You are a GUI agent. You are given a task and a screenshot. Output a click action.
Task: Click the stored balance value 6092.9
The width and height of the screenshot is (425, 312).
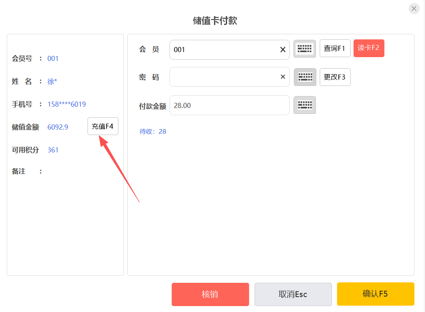point(58,127)
